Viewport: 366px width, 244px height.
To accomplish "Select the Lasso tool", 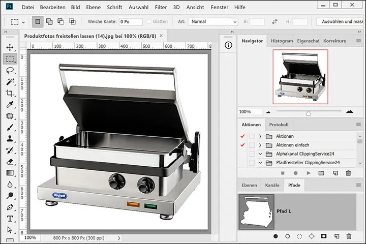I will (x=10, y=70).
